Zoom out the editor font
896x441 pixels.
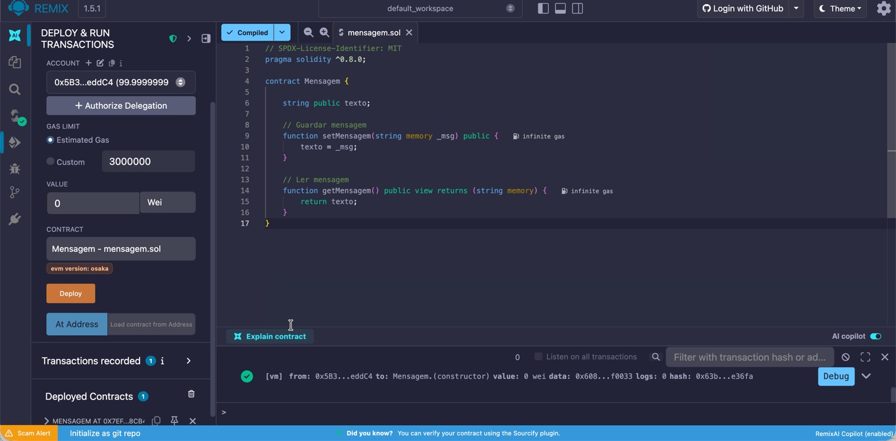pos(308,32)
